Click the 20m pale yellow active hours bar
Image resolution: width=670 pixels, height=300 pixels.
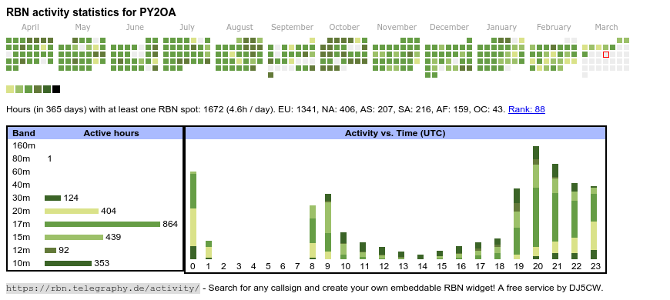72,211
